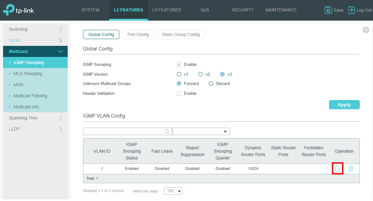Screen dimensions: 373x201
Task: Open the L2 FEATURES top menu
Action: (129, 10)
